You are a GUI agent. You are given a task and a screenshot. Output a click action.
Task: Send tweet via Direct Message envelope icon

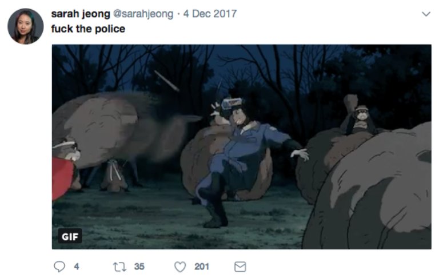coord(240,267)
